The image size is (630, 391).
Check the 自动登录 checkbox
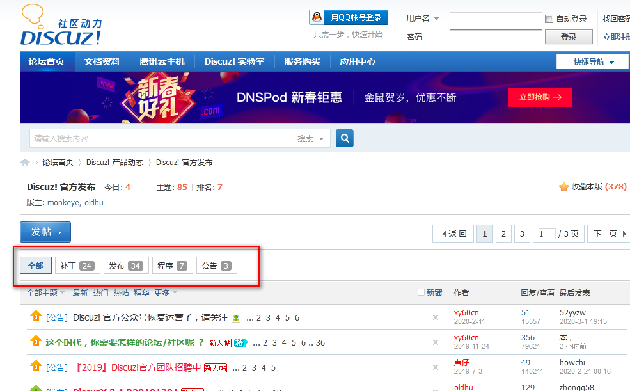click(x=549, y=19)
